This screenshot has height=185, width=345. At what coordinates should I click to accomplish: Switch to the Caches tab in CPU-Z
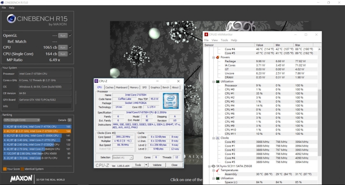109,87
